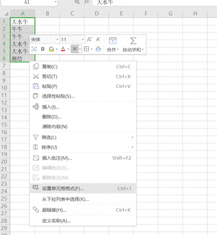
Task: Select column E header
Action: click(x=121, y=14)
